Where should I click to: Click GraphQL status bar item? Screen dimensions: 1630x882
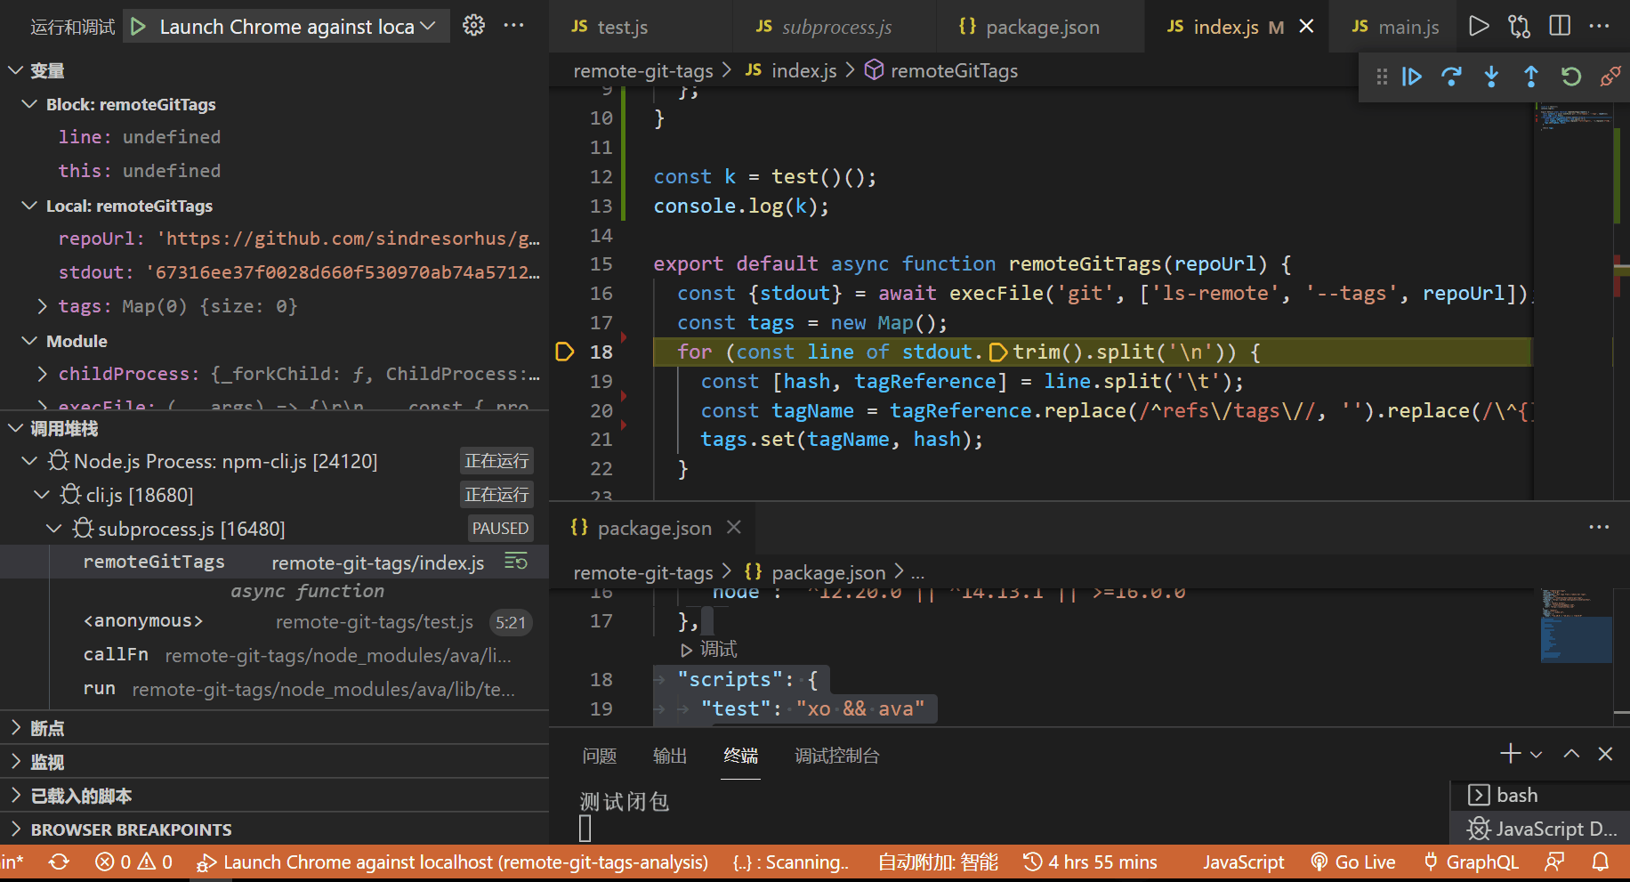coord(1472,862)
